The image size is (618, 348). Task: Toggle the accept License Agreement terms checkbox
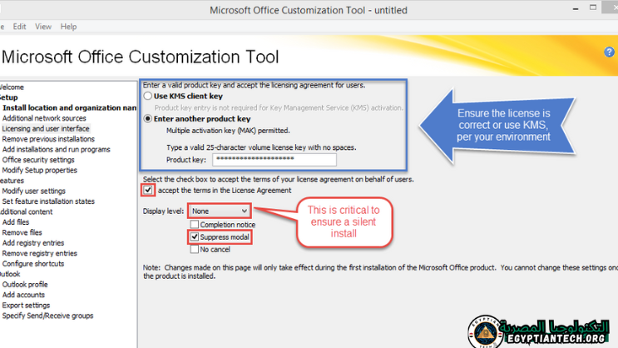click(x=148, y=191)
